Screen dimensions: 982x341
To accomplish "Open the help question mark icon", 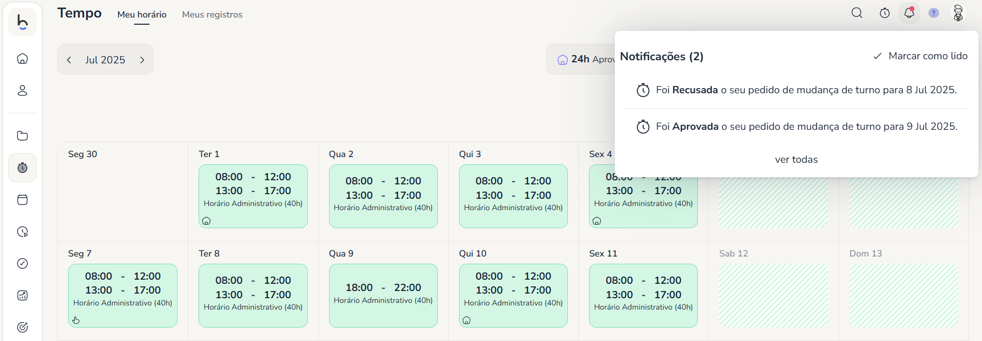I will pyautogui.click(x=934, y=13).
